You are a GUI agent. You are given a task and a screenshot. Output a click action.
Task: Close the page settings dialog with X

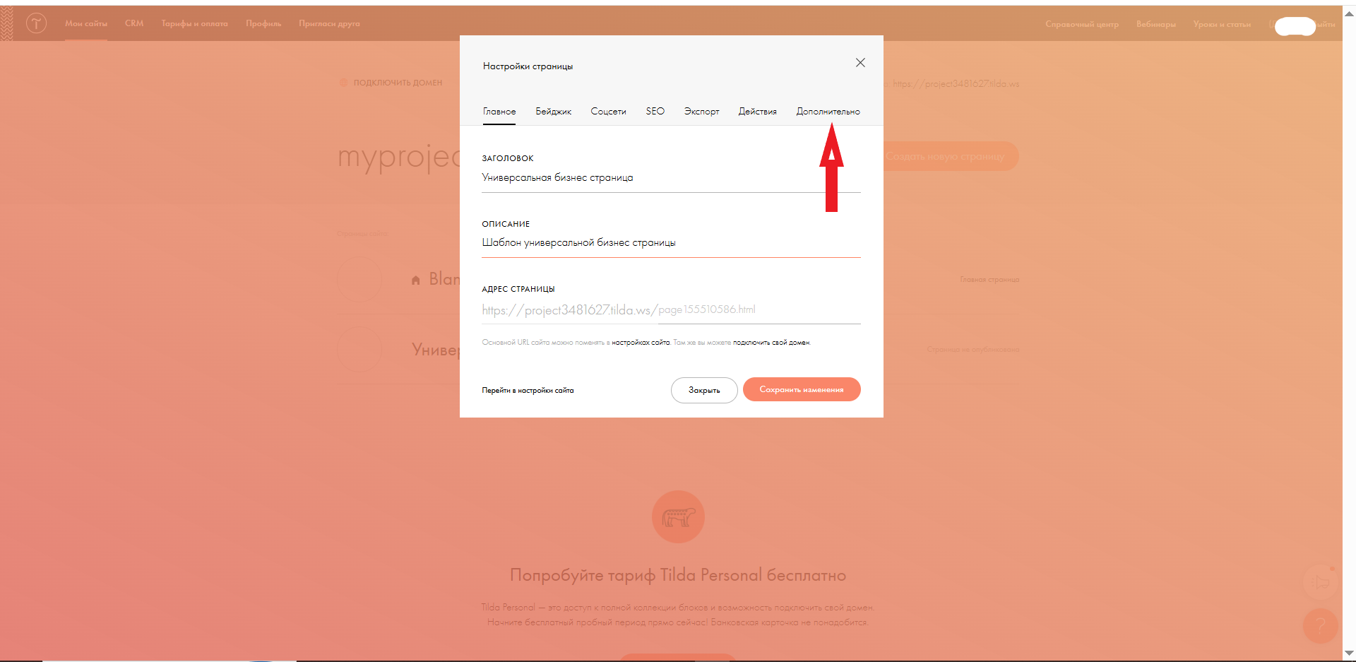pos(860,63)
